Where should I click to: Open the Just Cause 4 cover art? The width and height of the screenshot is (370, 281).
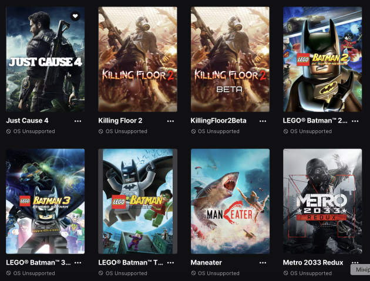tap(45, 59)
